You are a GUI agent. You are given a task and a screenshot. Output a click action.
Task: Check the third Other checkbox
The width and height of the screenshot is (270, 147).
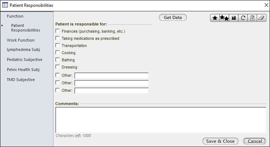point(57,90)
